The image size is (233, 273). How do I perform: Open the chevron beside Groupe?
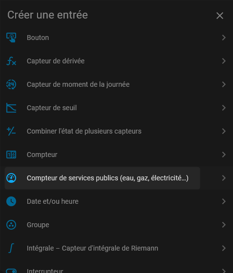point(224,225)
